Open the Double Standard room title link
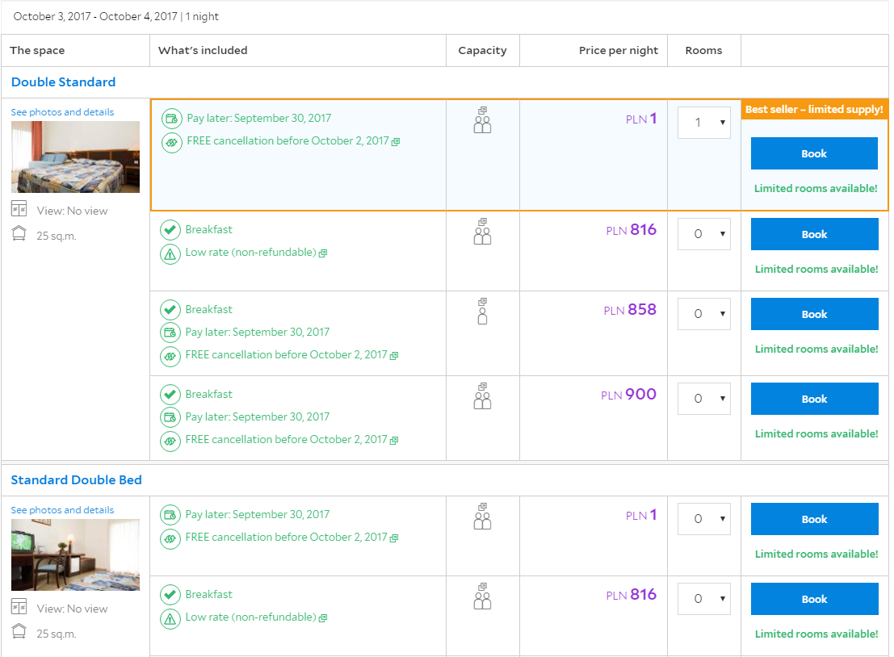This screenshot has height=657, width=894. click(63, 82)
